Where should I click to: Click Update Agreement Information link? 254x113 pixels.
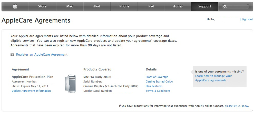click(x=31, y=91)
